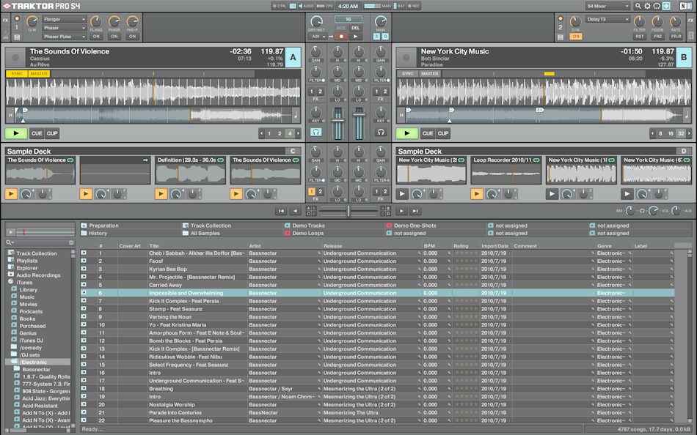Clear the browser search field with the X icon
This screenshot has height=435, width=697.
[x=71, y=243]
